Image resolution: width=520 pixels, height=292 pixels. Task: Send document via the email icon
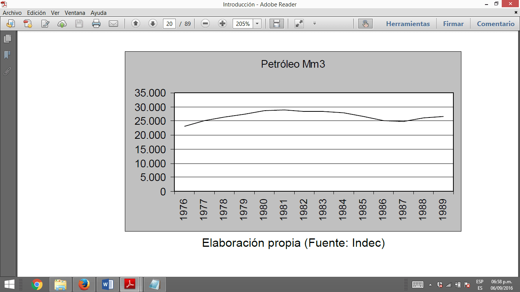pyautogui.click(x=113, y=23)
